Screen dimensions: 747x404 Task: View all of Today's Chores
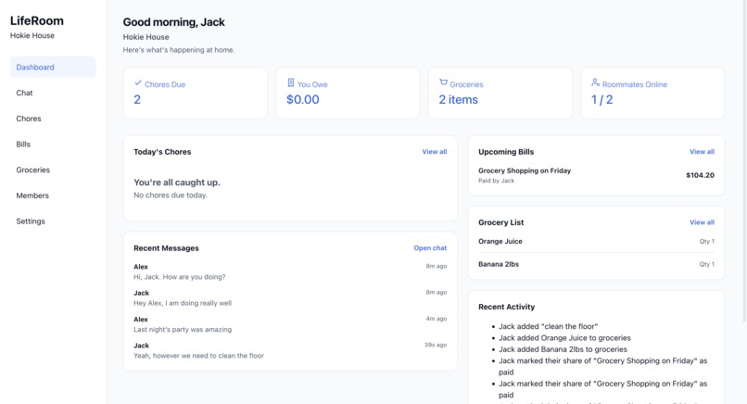[434, 152]
